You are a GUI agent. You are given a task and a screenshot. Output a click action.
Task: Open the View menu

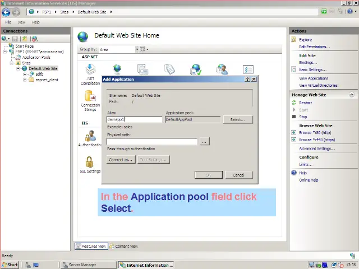(21, 22)
